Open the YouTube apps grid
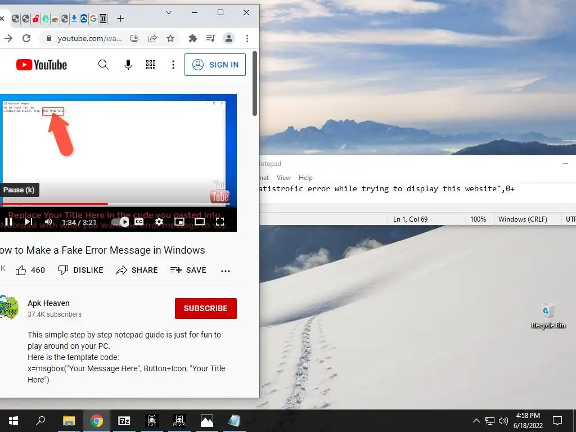The image size is (576, 432). (151, 65)
